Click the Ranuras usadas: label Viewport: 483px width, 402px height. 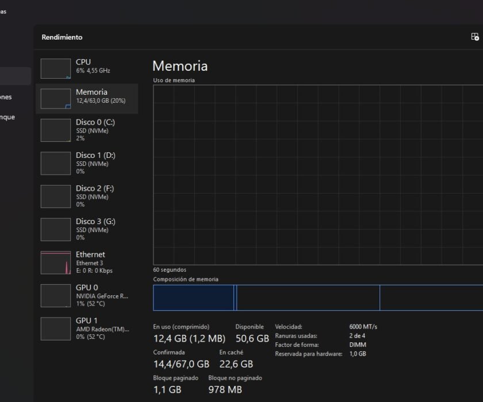click(296, 335)
